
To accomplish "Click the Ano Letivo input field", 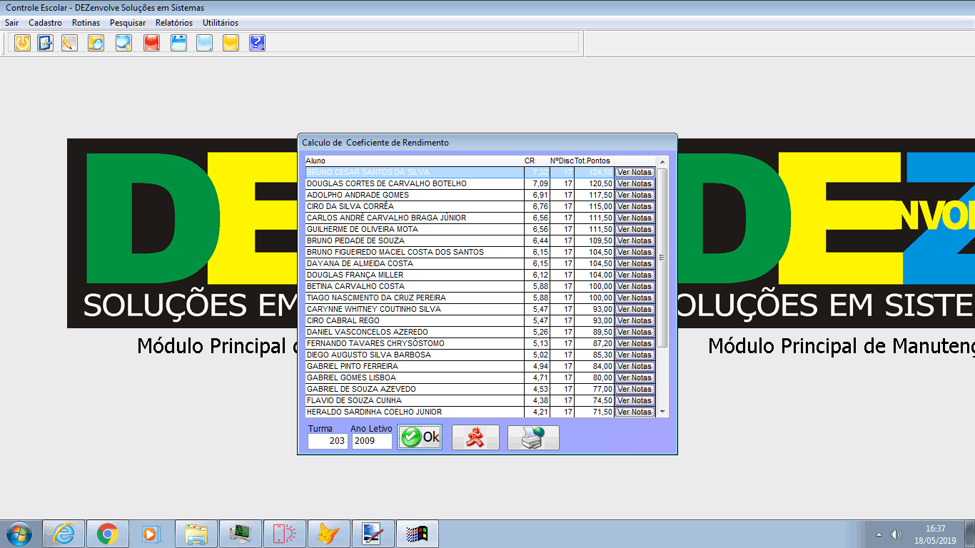I will point(371,441).
